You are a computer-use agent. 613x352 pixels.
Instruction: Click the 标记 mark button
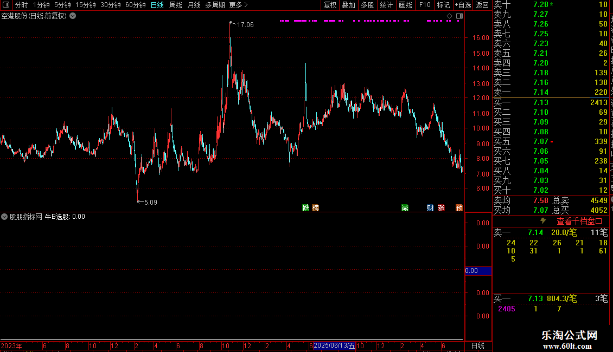point(443,5)
